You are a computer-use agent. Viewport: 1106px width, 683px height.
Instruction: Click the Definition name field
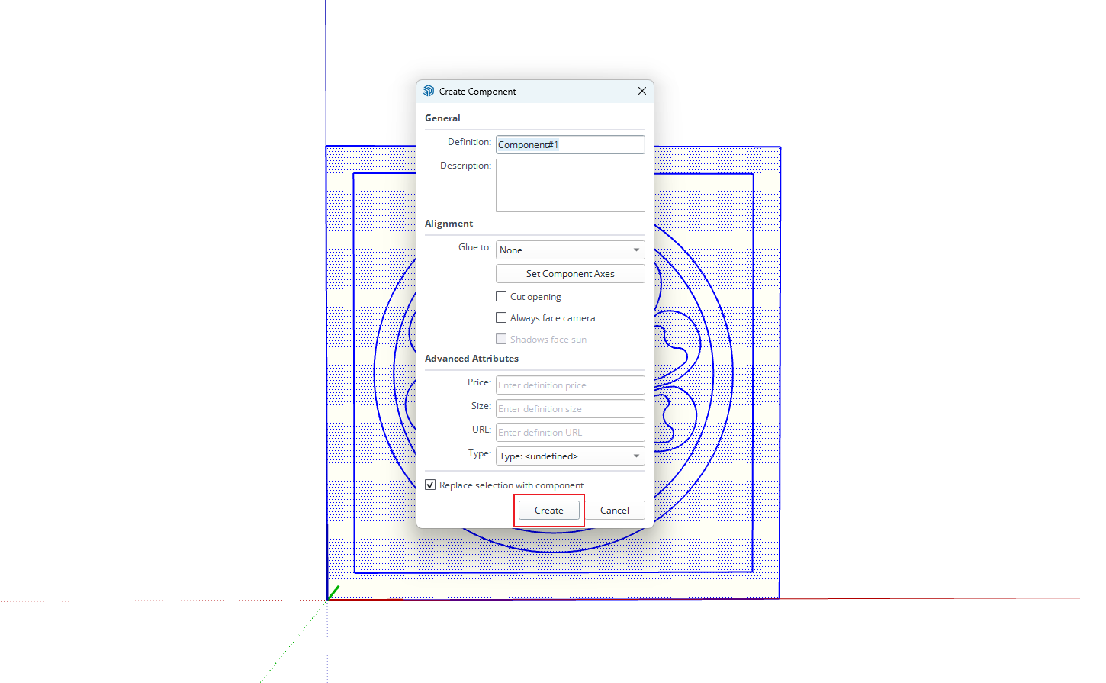tap(570, 144)
